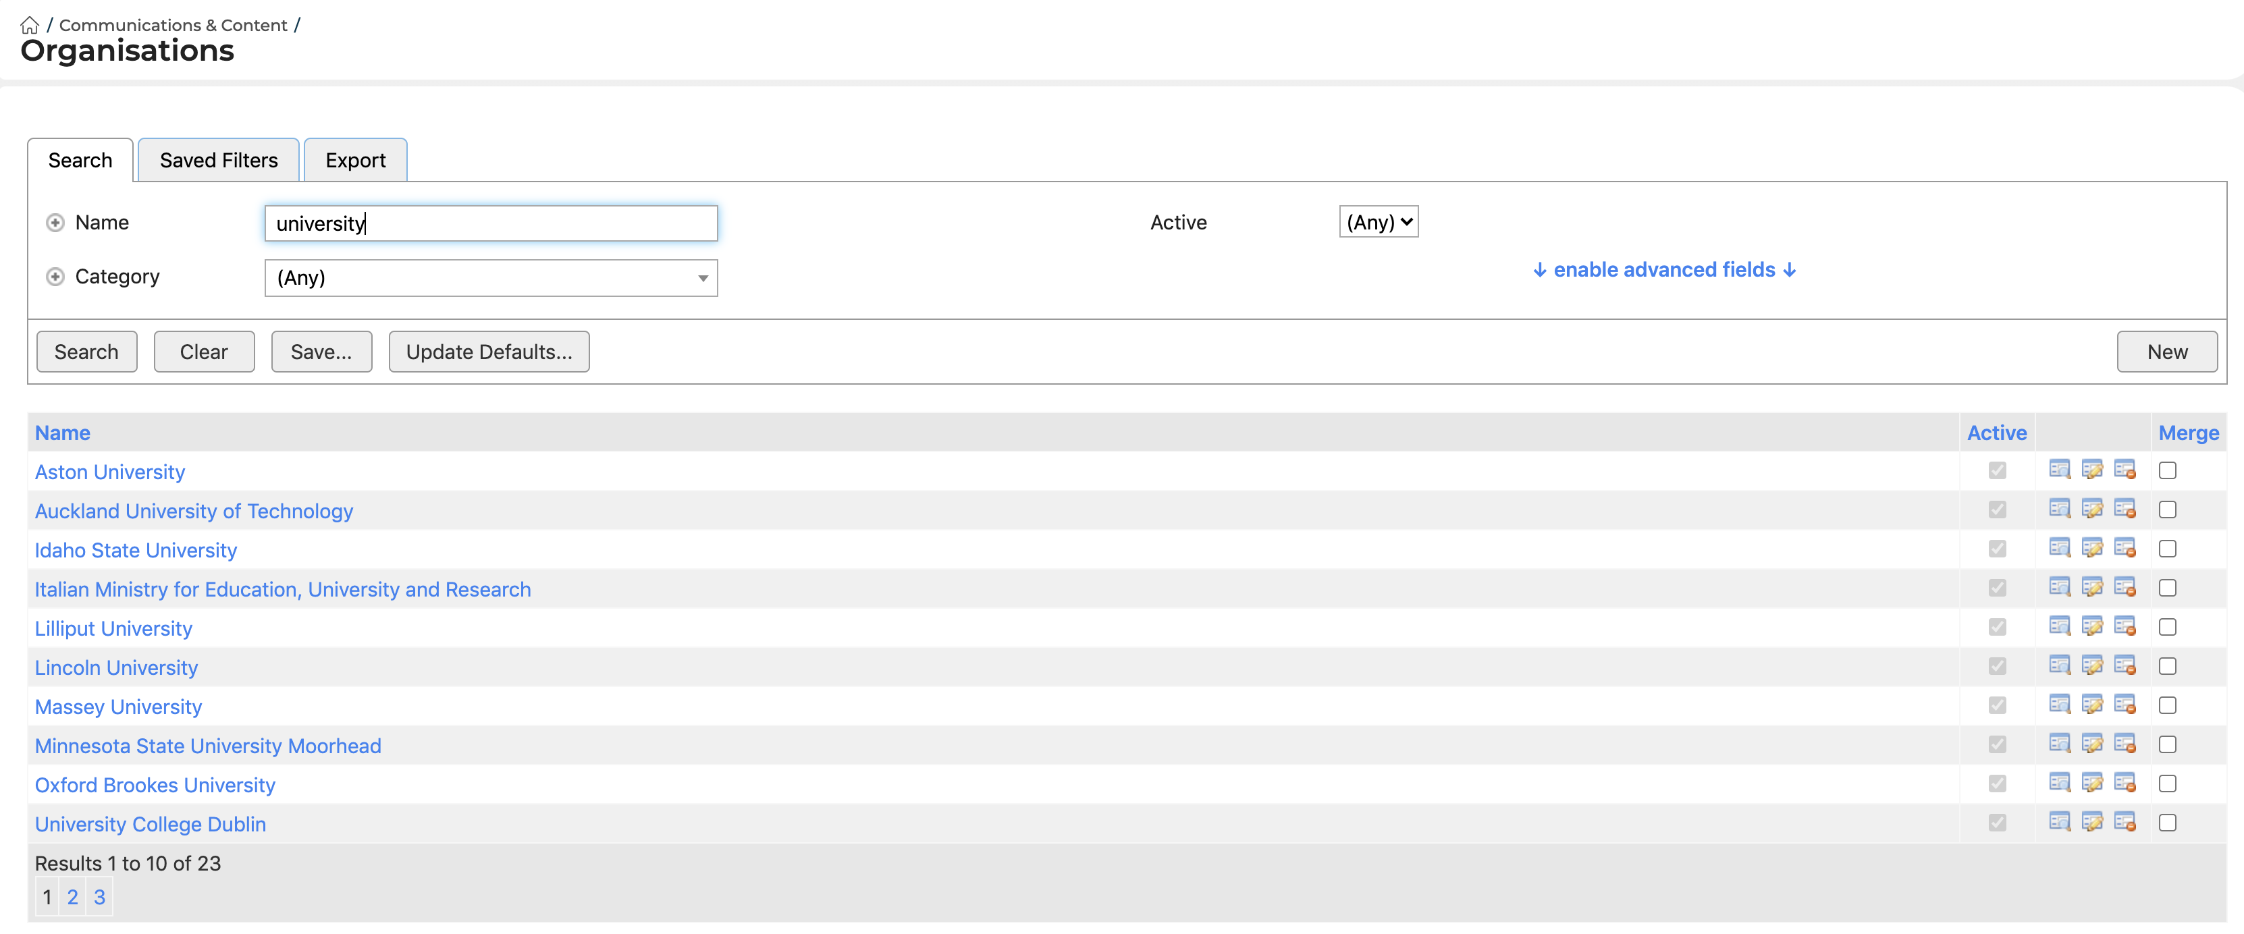The width and height of the screenshot is (2244, 934).
Task: Check the merge box for Minnesota State University Moorhead
Action: coord(2167,745)
